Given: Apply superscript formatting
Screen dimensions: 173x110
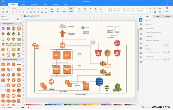Looking at the screenshot, I should coord(27,12).
